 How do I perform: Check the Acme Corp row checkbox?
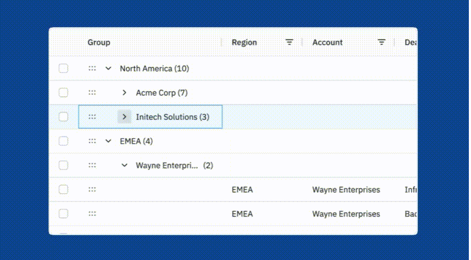point(63,93)
